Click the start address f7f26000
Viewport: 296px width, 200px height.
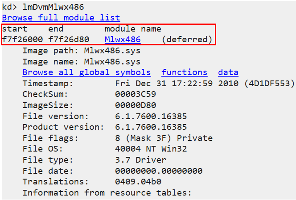point(22,40)
